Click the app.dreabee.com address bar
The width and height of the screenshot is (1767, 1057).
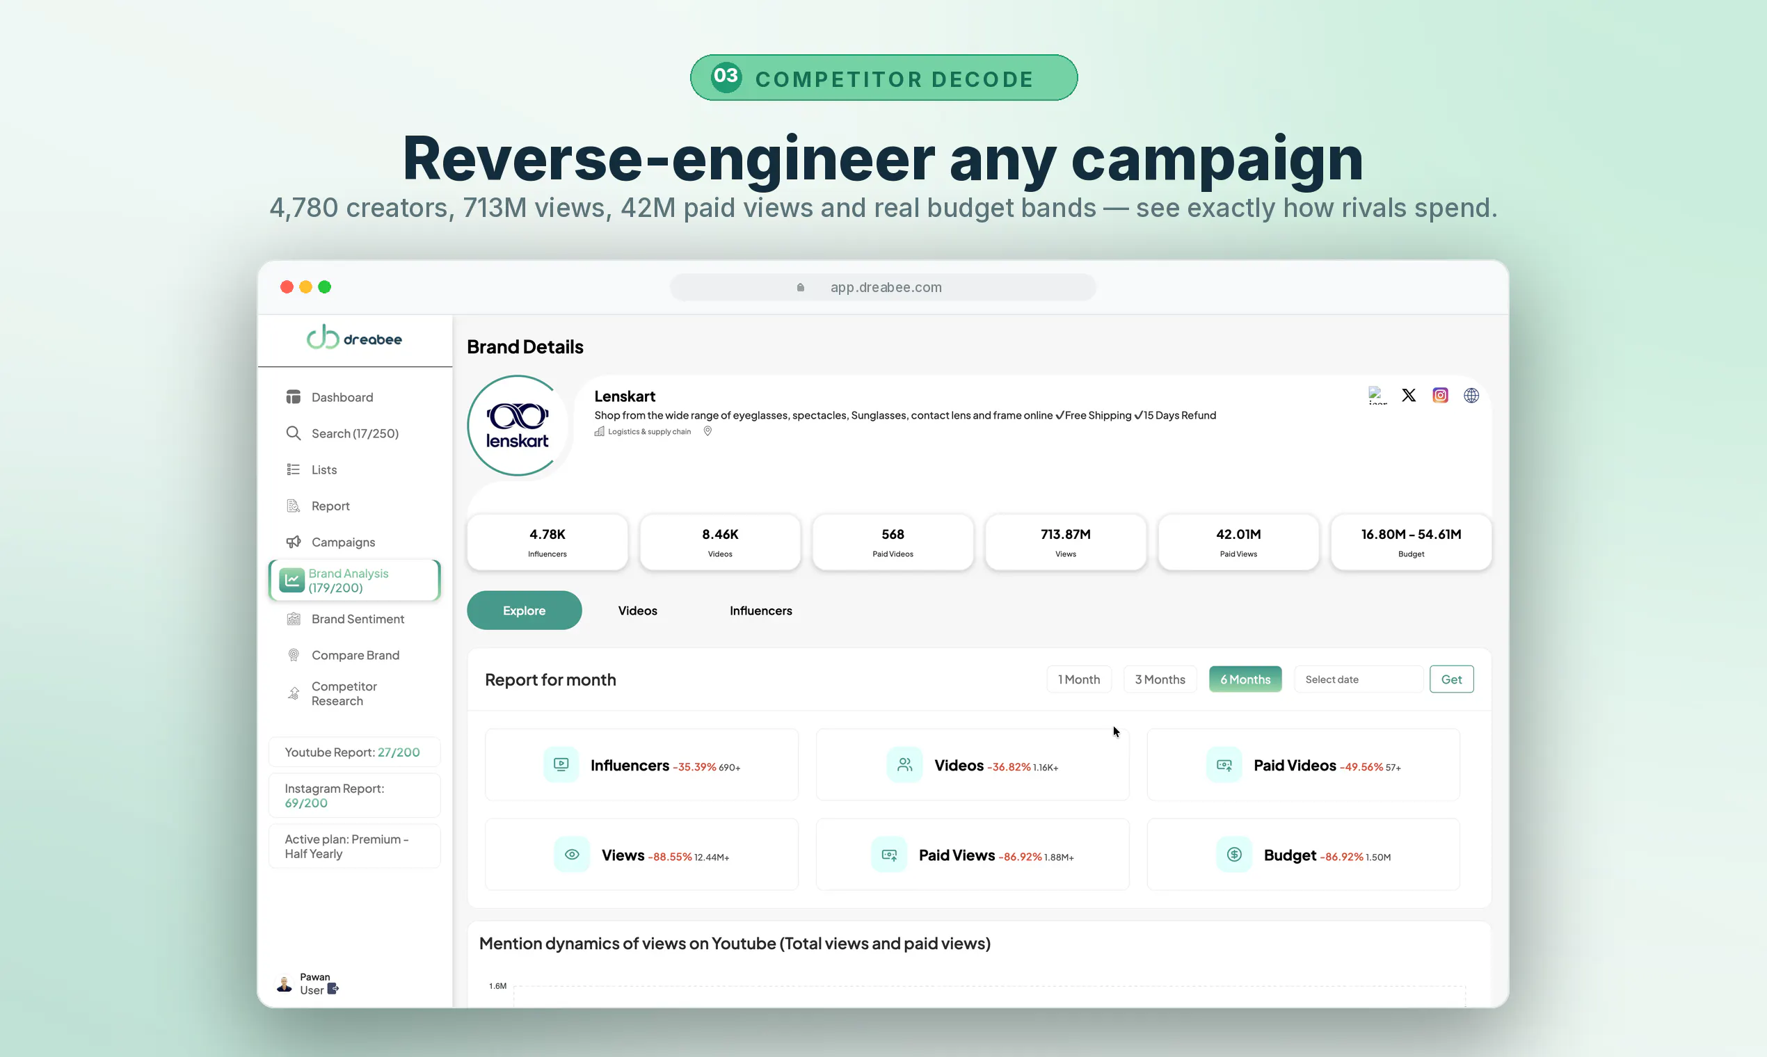883,287
